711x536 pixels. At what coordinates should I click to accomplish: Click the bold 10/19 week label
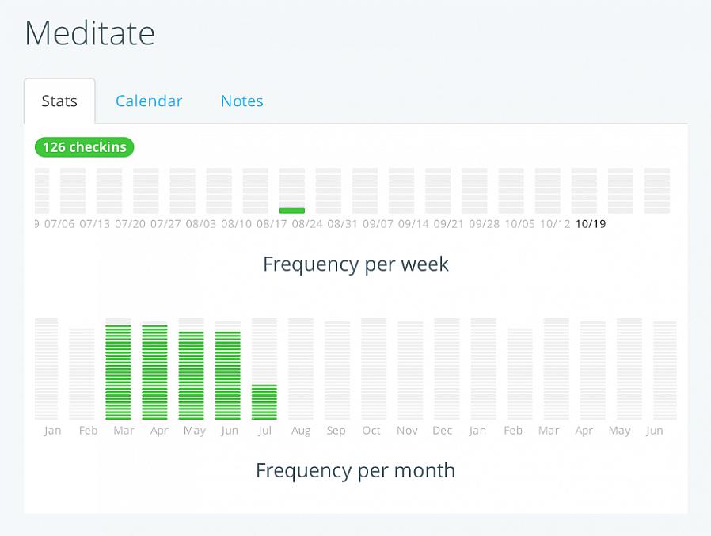click(591, 224)
